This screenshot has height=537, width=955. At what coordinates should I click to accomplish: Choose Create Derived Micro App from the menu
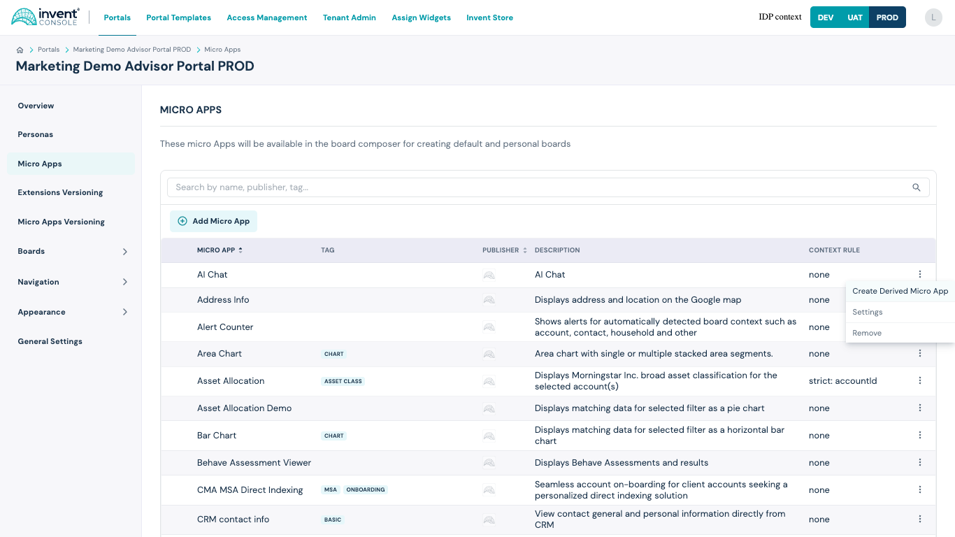900,291
